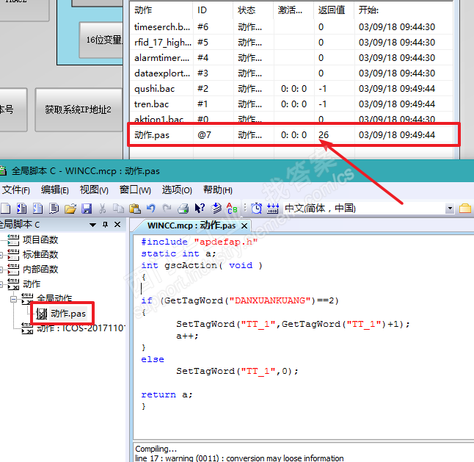Open the navigation panel options arrow
The image size is (474, 462).
click(92, 225)
